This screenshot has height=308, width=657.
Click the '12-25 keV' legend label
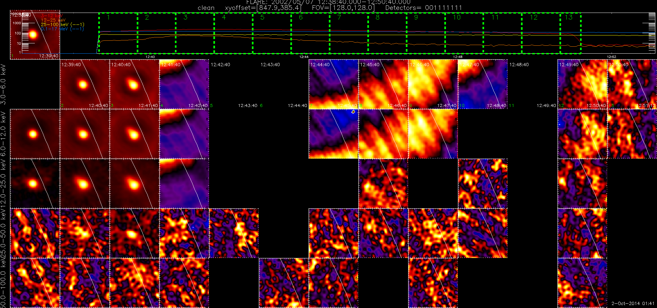coord(53,20)
